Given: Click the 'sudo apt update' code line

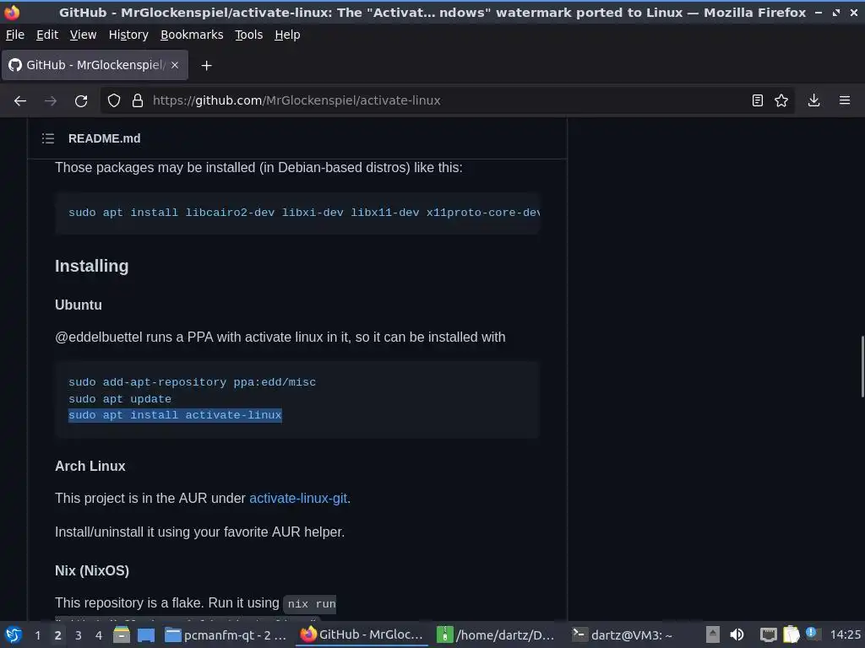Looking at the screenshot, I should coord(120,398).
